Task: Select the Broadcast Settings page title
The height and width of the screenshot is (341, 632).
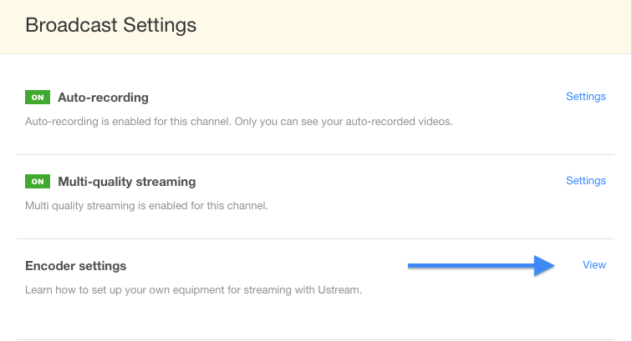Action: (x=111, y=25)
